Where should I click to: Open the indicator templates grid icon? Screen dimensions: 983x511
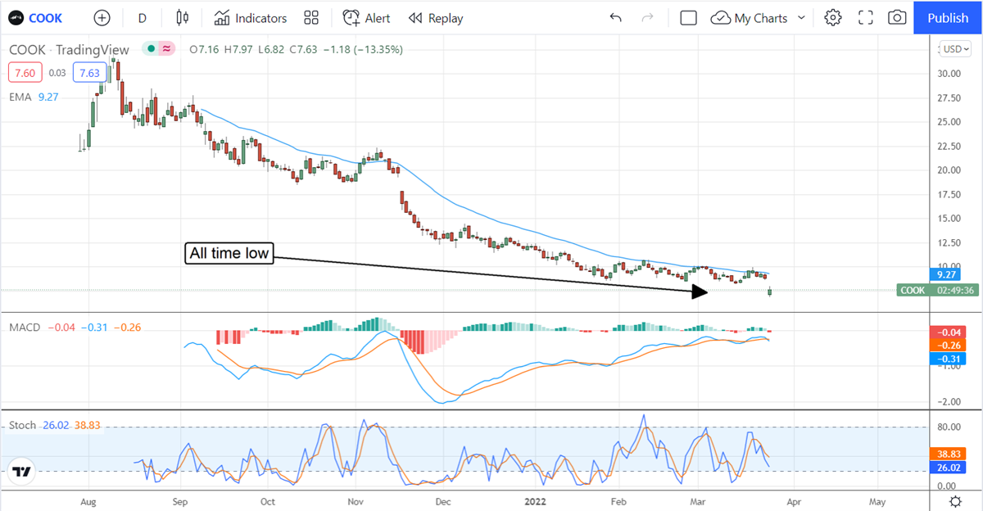tap(310, 18)
